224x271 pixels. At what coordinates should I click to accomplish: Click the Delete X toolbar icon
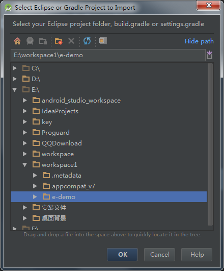(x=71, y=41)
